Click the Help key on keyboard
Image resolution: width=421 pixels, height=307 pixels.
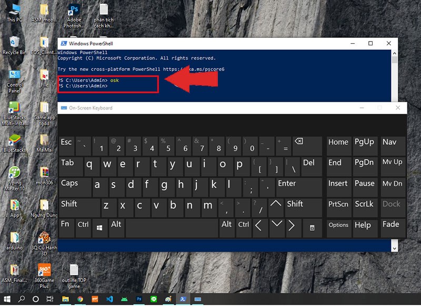[365, 228]
